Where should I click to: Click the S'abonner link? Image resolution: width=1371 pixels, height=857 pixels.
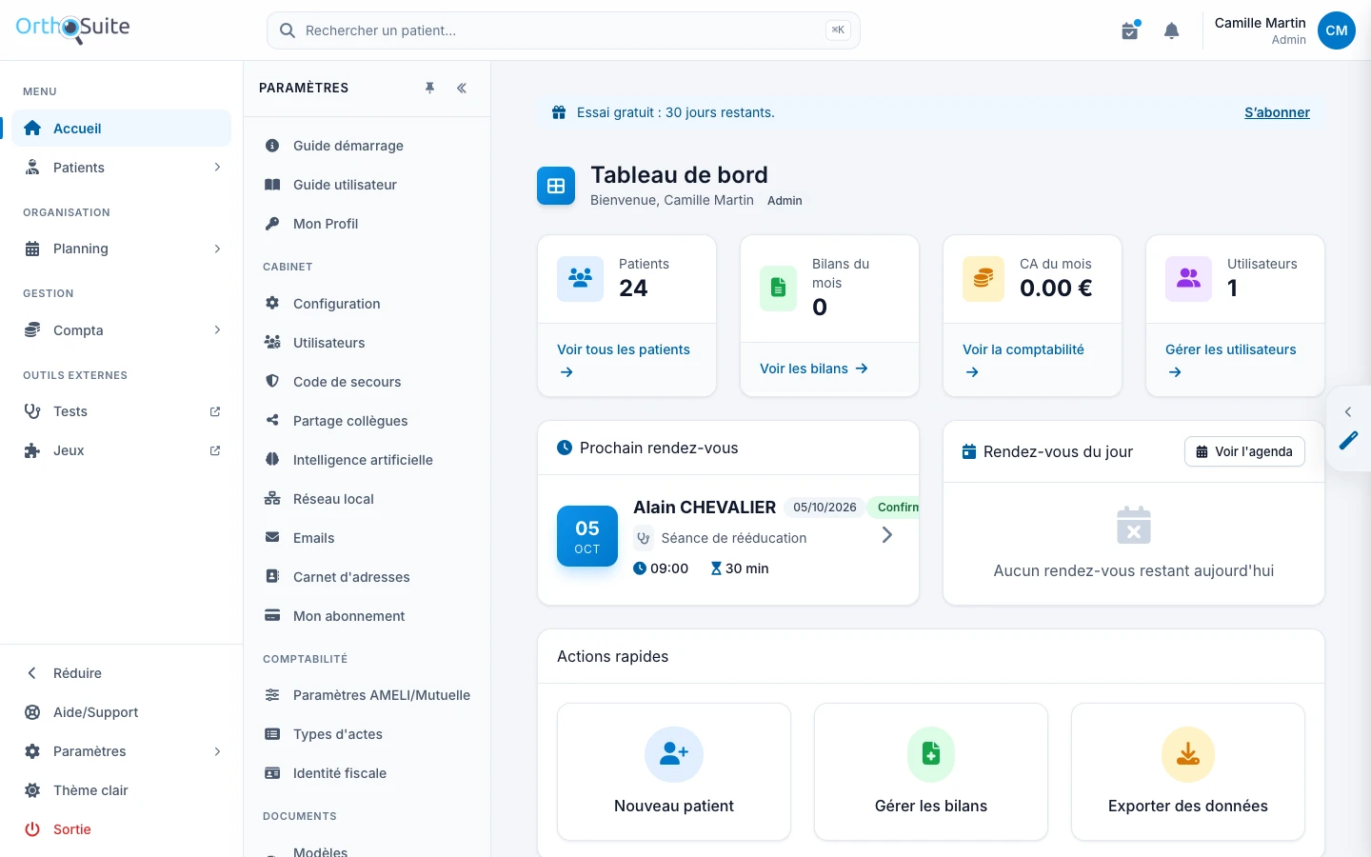click(x=1277, y=112)
